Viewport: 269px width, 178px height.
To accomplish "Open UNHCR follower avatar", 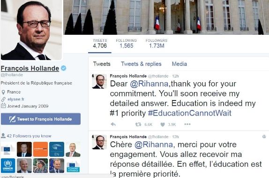I will [8, 166].
